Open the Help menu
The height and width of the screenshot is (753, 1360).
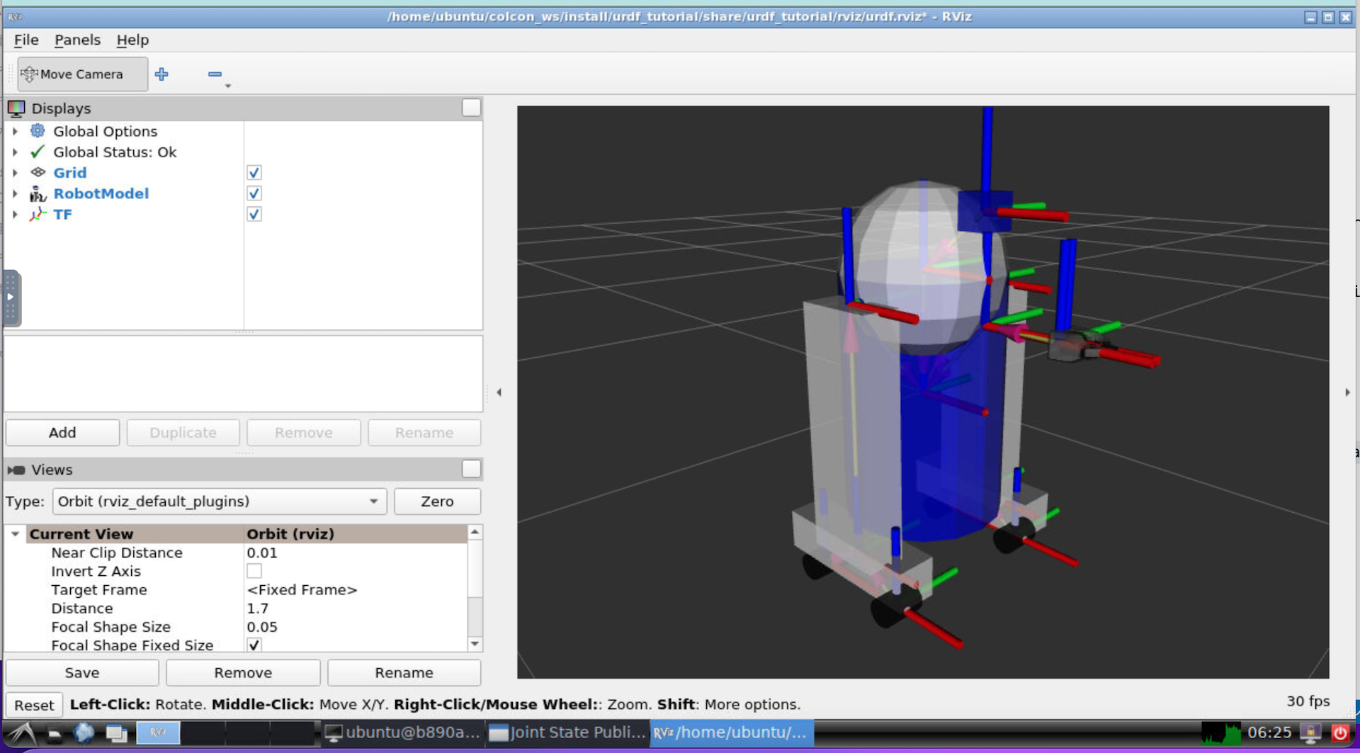(x=132, y=40)
